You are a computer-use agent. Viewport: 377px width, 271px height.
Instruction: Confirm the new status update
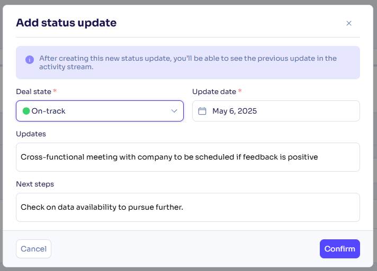pyautogui.click(x=340, y=249)
